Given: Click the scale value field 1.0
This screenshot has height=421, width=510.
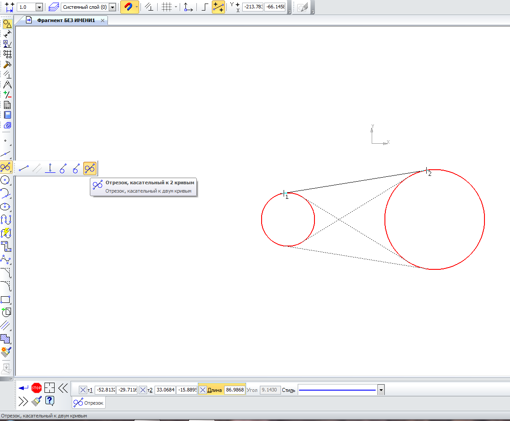Looking at the screenshot, I should click(x=27, y=7).
